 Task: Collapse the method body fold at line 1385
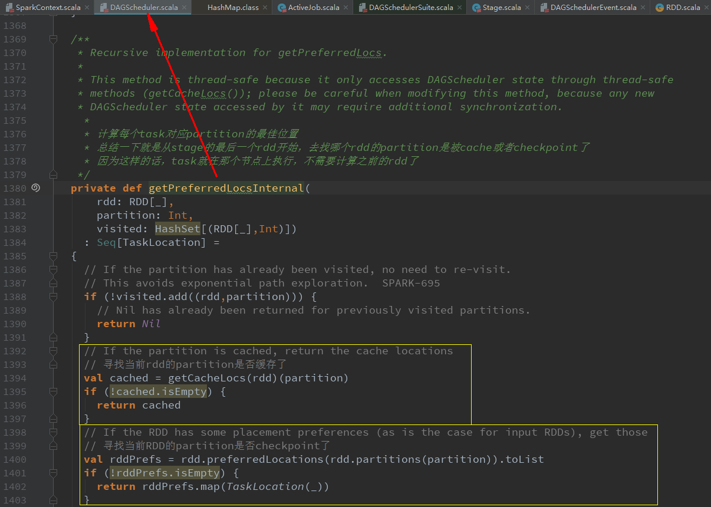pyautogui.click(x=54, y=256)
